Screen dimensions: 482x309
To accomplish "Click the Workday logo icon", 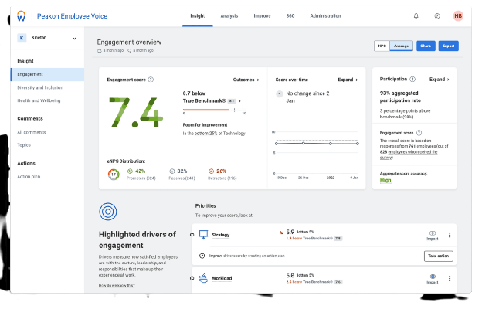I will (21, 15).
